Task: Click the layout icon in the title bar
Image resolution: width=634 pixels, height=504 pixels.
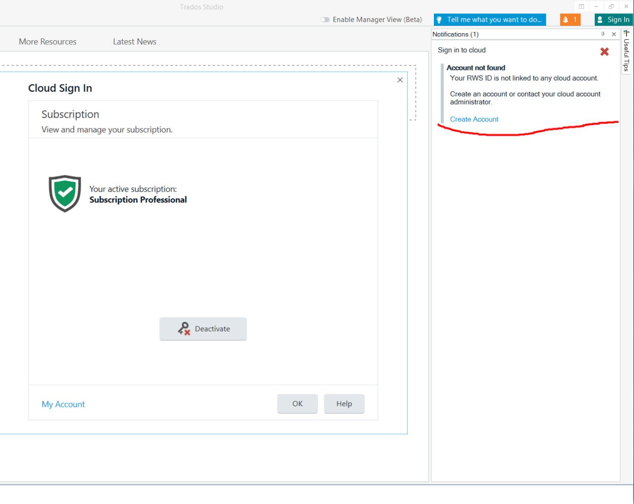Action: pyautogui.click(x=581, y=6)
